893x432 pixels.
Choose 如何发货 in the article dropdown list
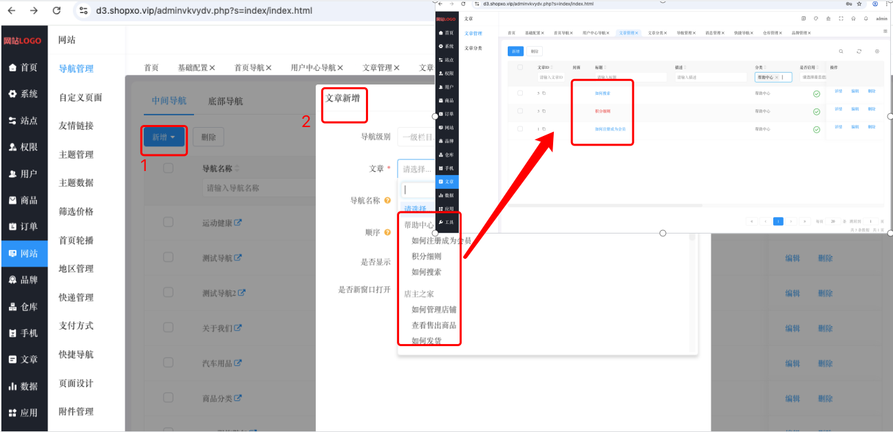click(427, 341)
